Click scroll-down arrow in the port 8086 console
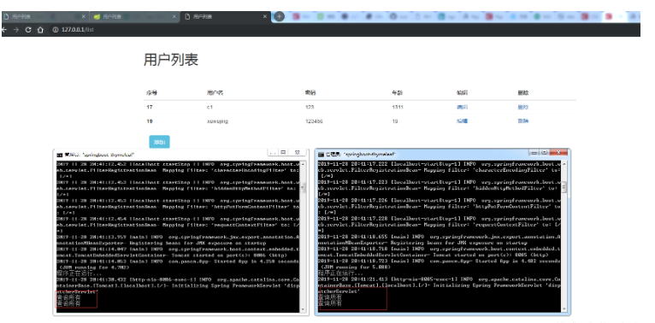 coord(304,309)
